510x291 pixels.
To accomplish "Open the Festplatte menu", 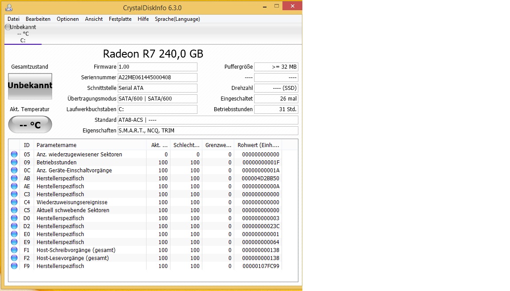I will 120,19.
